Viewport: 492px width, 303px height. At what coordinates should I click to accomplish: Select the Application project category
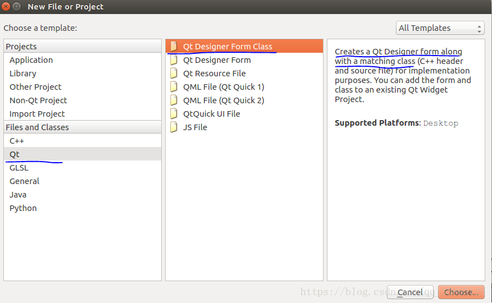[83, 60]
